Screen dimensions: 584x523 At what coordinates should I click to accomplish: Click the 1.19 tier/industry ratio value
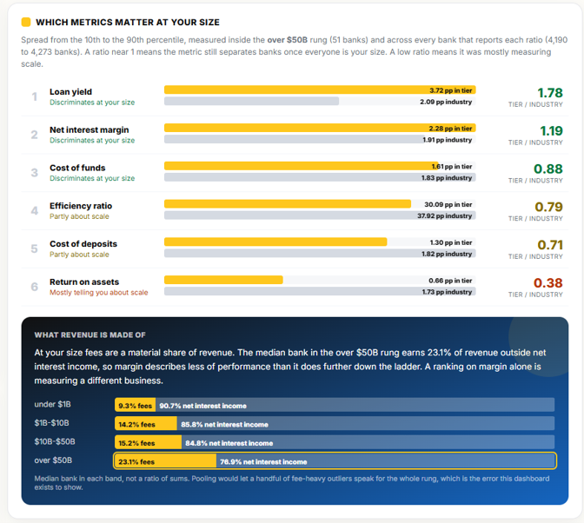[551, 130]
